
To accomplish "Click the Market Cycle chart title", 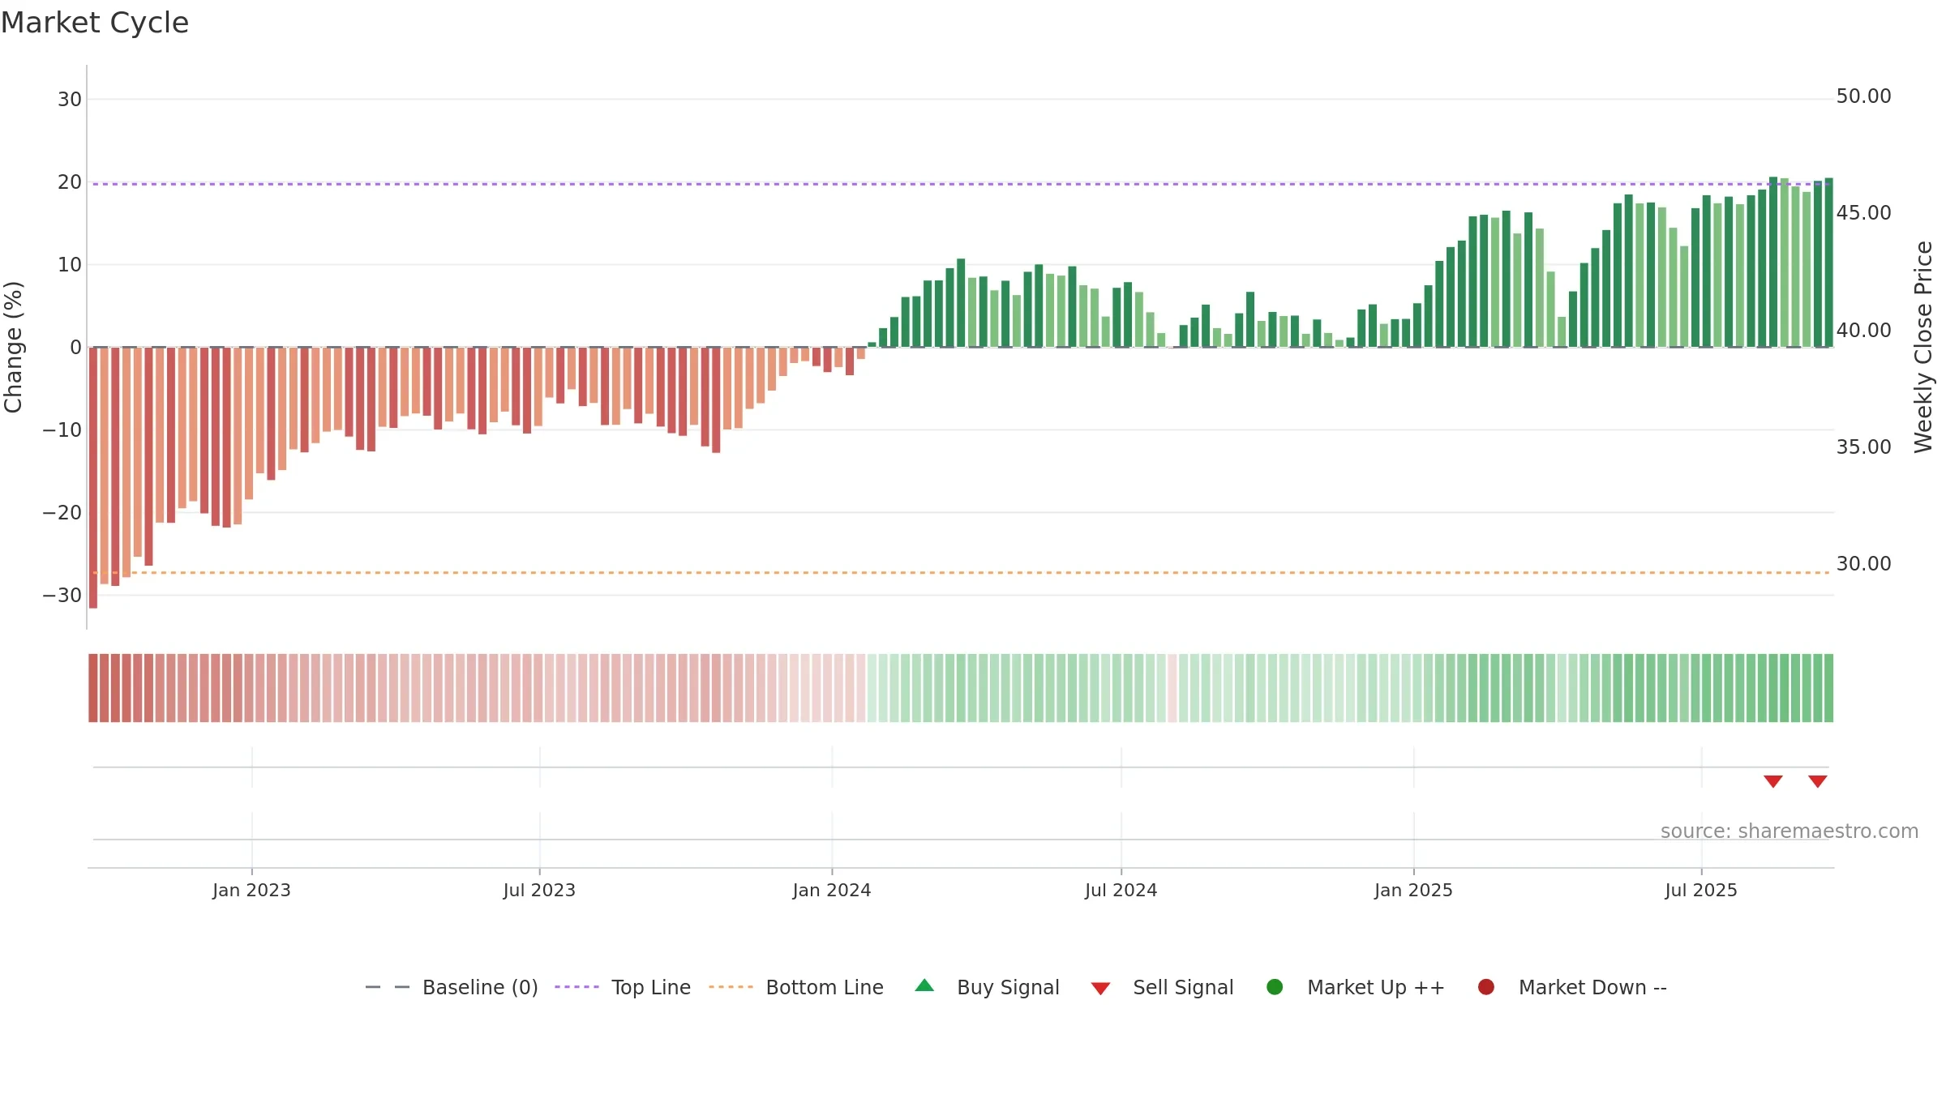I will (x=95, y=23).
